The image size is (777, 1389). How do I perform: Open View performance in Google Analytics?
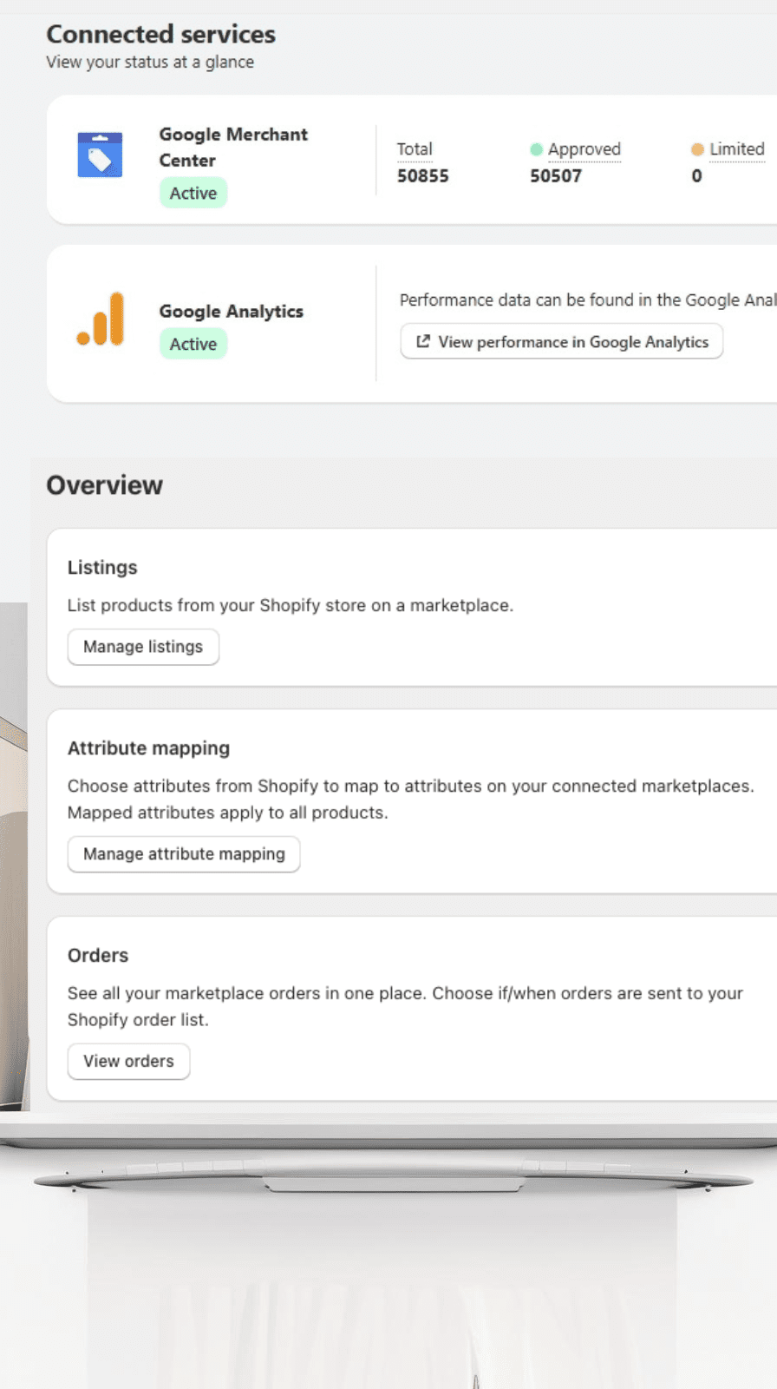pos(561,341)
